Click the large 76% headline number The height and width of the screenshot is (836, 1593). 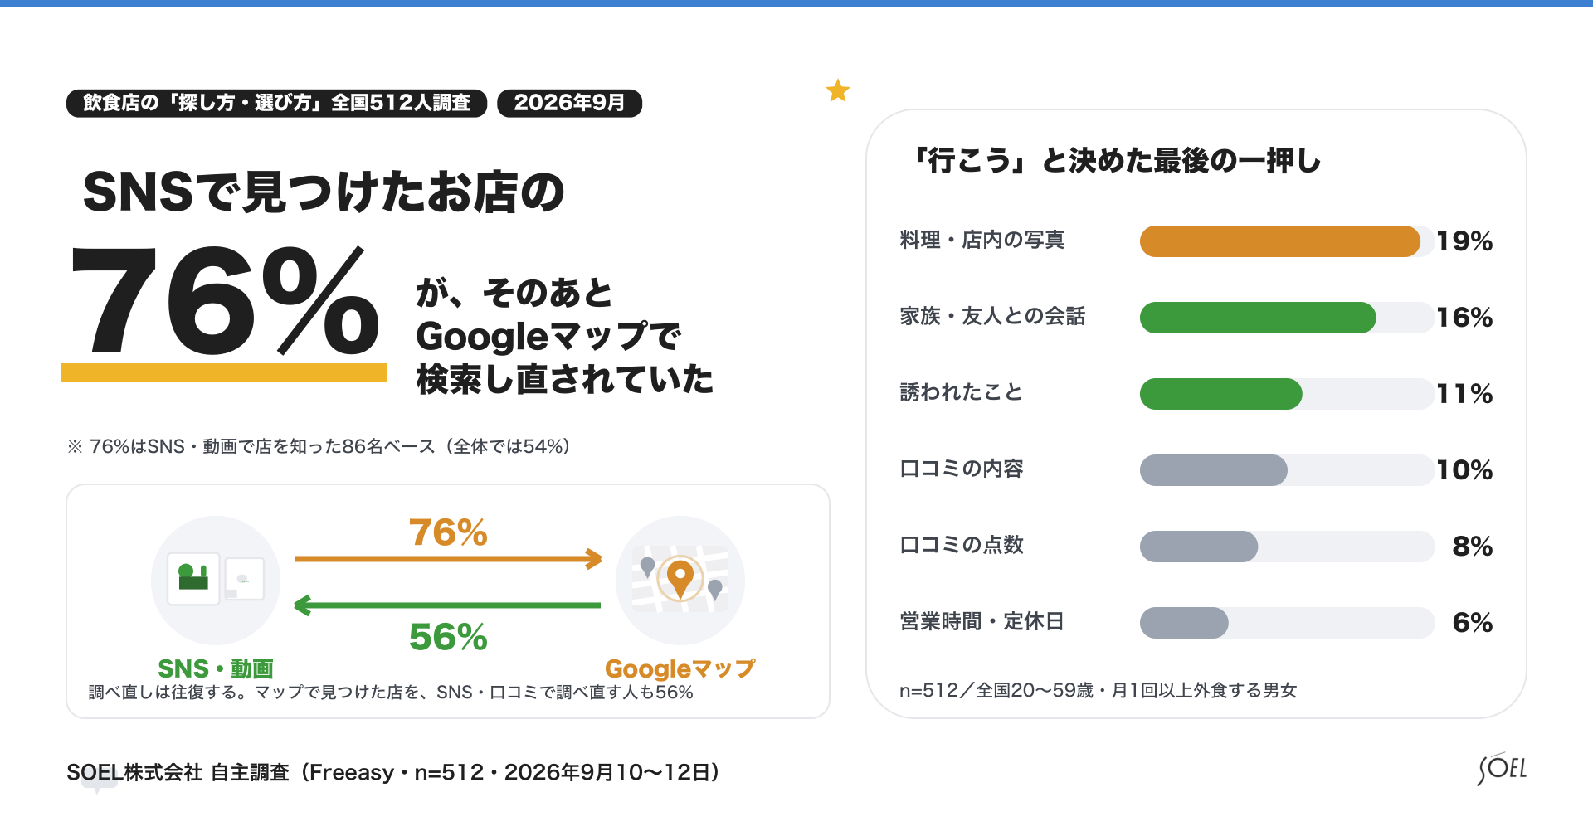click(226, 300)
